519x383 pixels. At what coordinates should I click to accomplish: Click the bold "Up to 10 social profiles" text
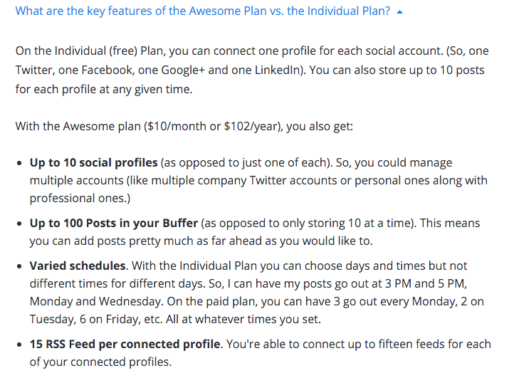coord(94,162)
